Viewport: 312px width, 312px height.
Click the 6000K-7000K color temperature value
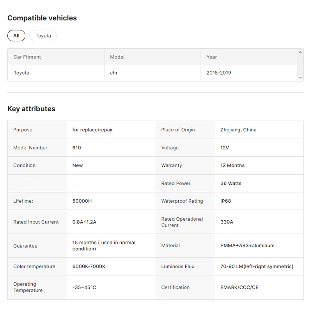click(x=89, y=266)
